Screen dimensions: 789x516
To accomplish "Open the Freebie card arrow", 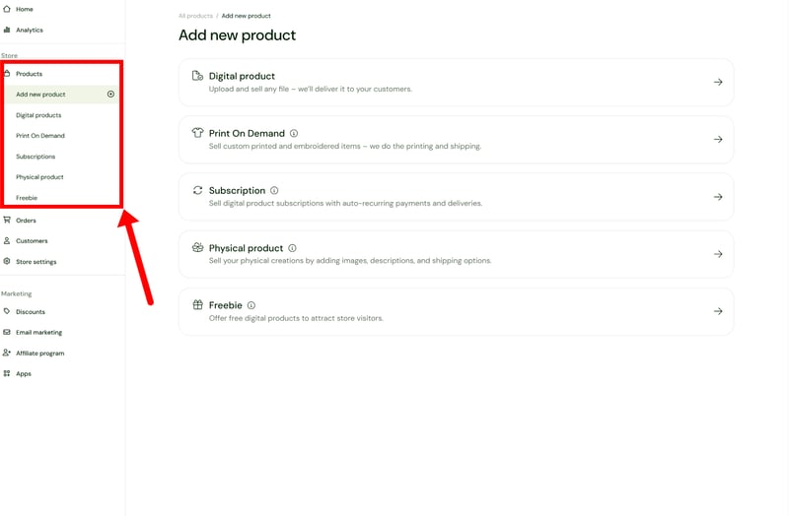I will click(717, 311).
